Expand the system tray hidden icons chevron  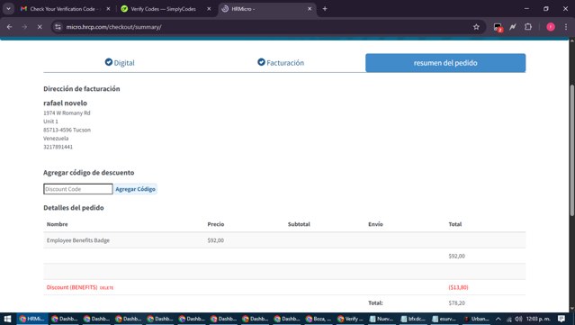(498, 319)
